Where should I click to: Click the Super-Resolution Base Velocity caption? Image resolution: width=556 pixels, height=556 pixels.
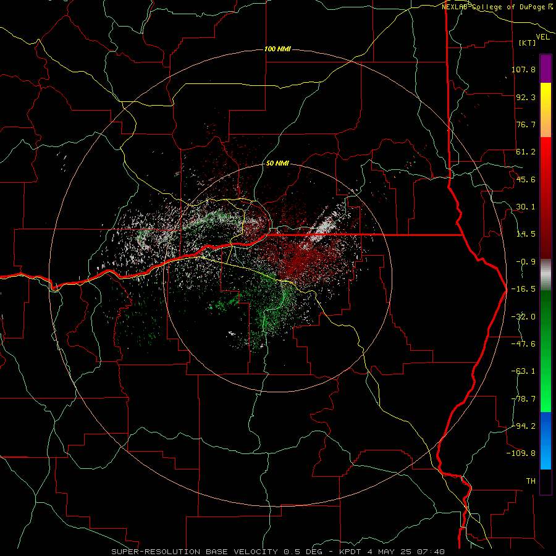click(x=277, y=552)
